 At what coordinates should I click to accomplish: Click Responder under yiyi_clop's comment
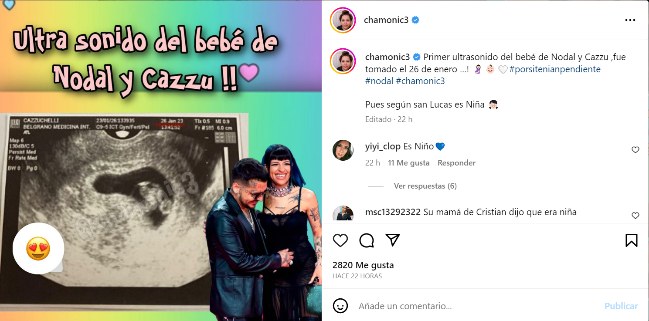pyautogui.click(x=456, y=163)
